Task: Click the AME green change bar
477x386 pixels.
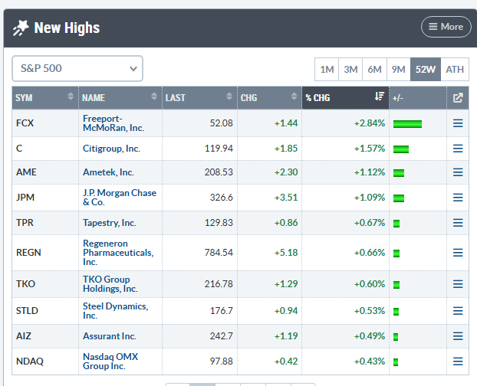Action: coord(399,173)
